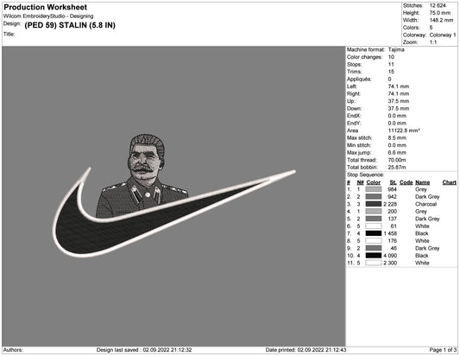Select stitch count '2 228' in row 3
This screenshot has height=356, width=460.
pyautogui.click(x=390, y=204)
